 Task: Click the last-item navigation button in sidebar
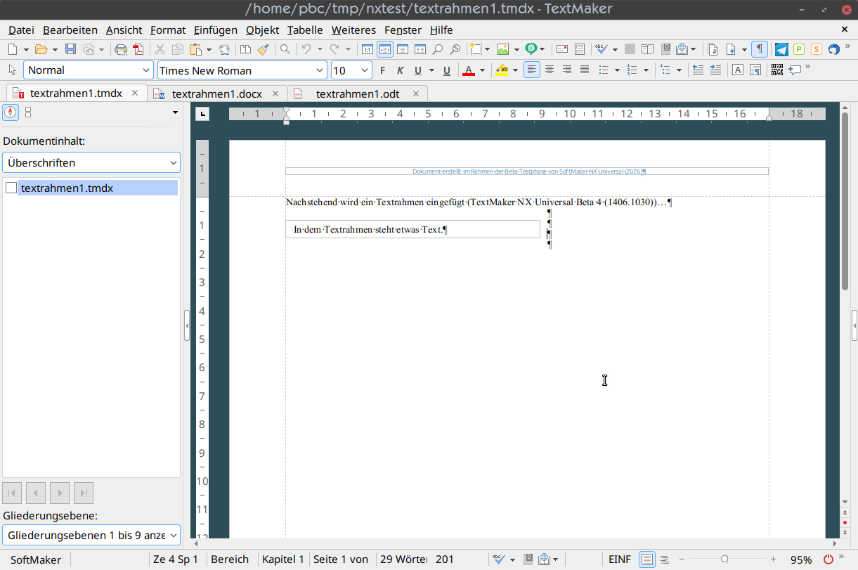[84, 493]
